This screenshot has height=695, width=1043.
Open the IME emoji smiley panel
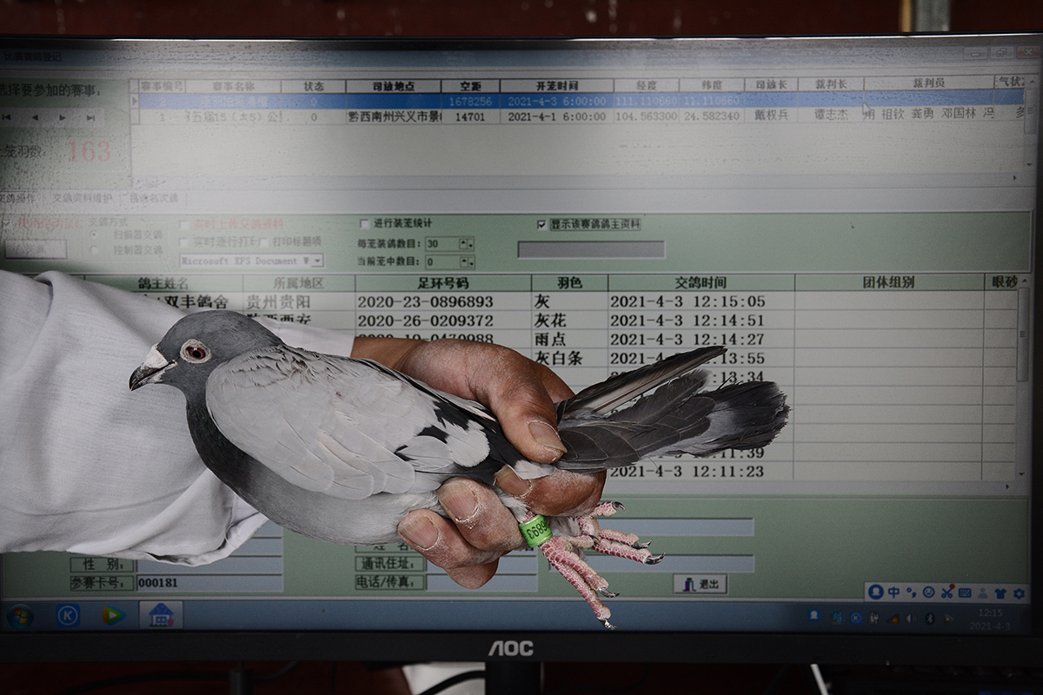(929, 592)
